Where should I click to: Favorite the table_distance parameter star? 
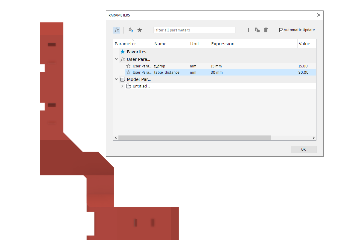click(x=128, y=72)
